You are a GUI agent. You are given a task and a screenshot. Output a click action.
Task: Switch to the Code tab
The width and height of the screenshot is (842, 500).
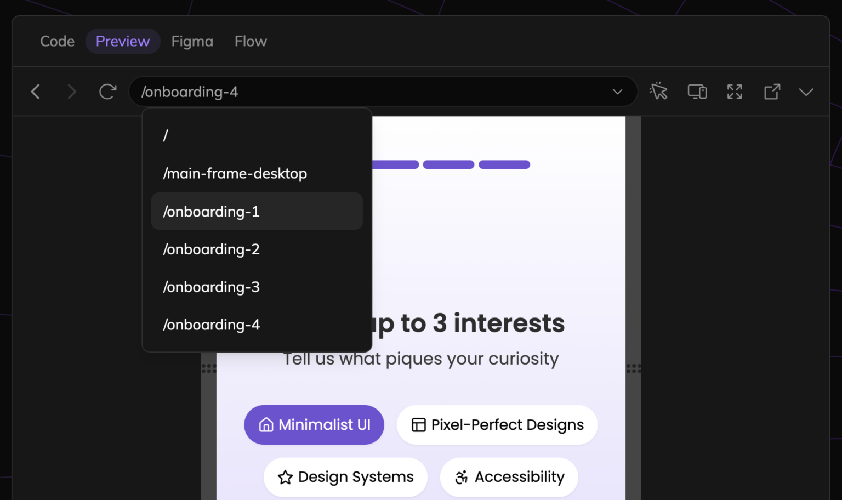57,41
